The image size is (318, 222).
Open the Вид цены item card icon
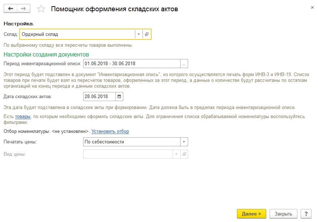point(184,154)
